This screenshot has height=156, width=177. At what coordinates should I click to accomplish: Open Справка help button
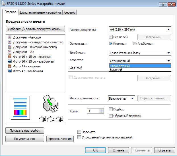point(164,150)
